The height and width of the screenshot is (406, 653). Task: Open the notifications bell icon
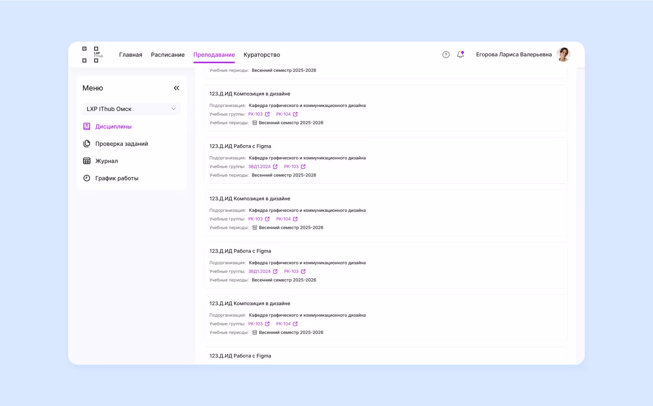pyautogui.click(x=460, y=55)
